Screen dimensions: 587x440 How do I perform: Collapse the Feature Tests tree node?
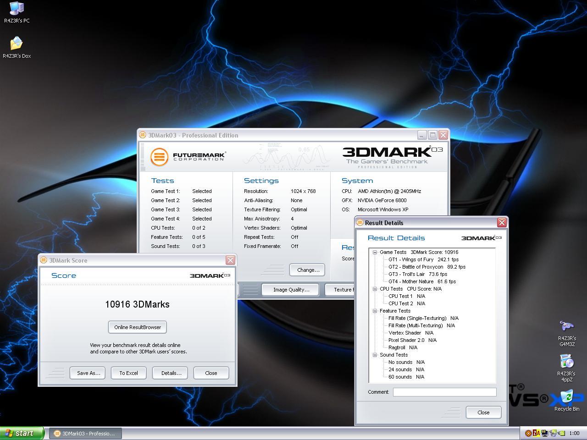375,311
